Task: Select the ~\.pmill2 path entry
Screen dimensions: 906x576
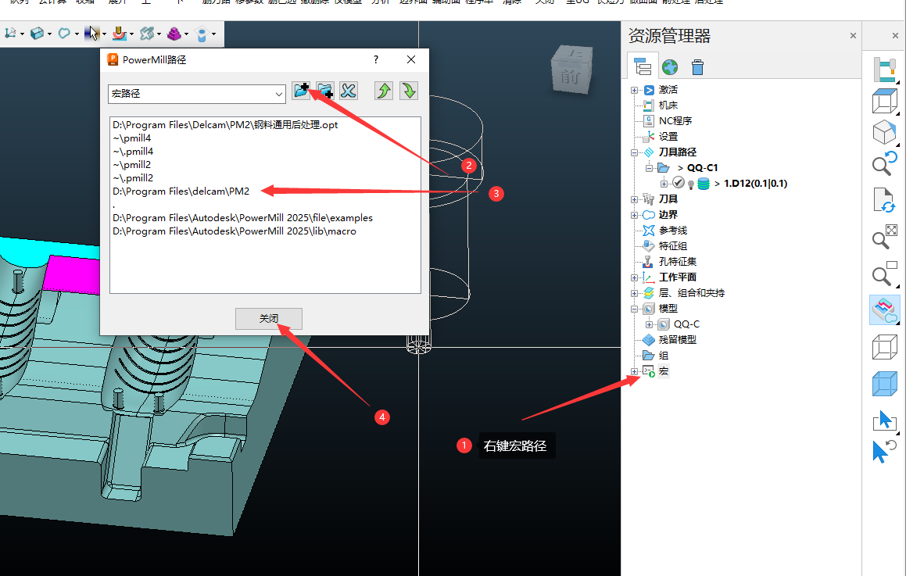Action: (134, 178)
